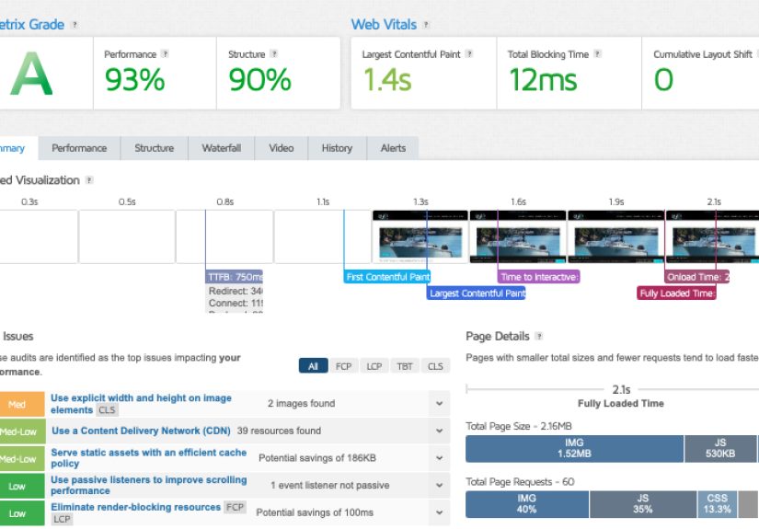The width and height of the screenshot is (759, 529).
Task: Click '39 resources found' text
Action: coord(279,431)
